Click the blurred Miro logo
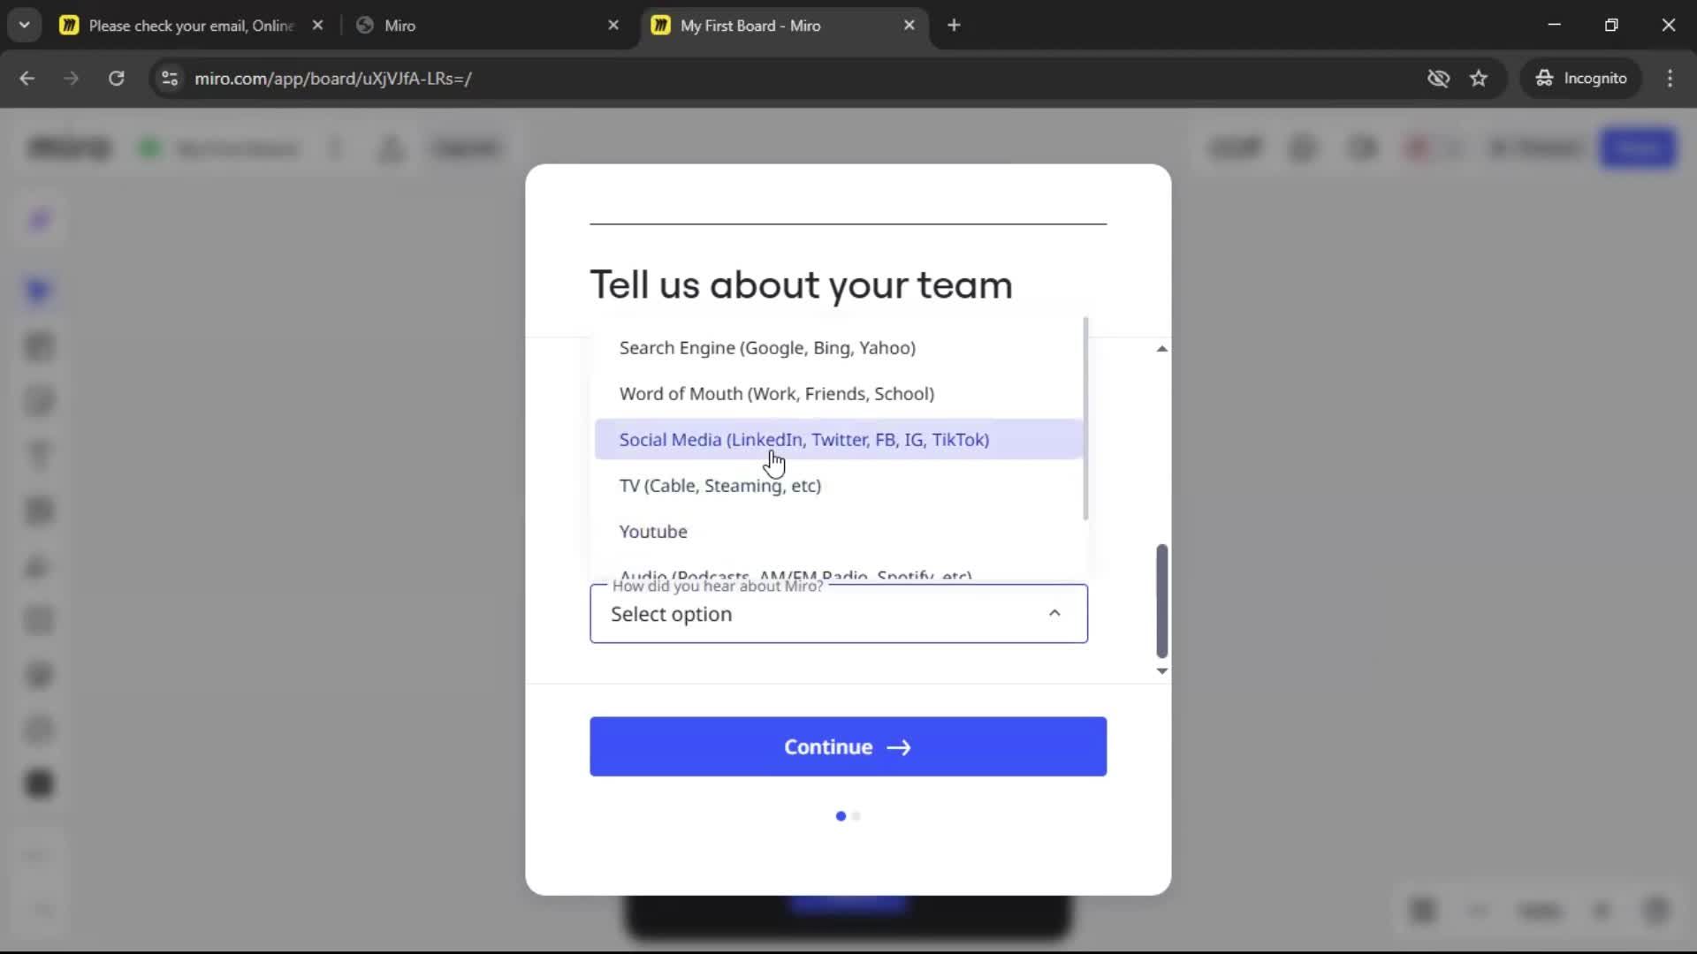Screen dimensions: 1697x954 [70, 148]
